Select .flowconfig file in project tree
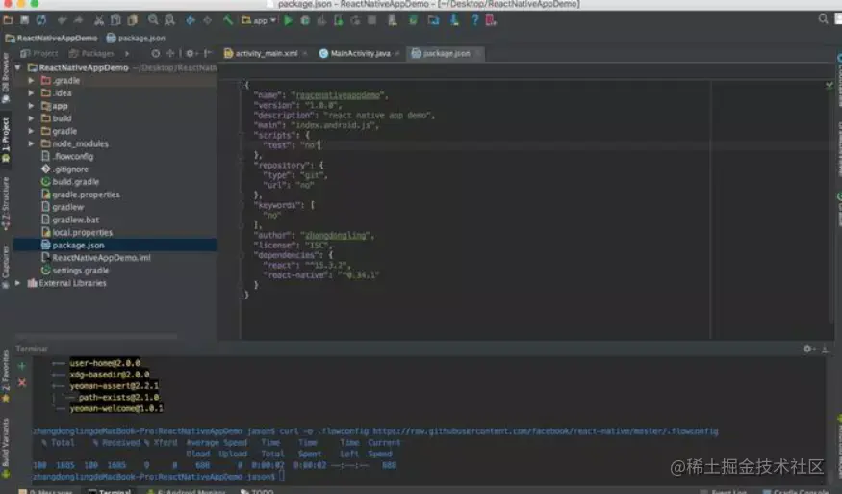This screenshot has width=842, height=494. 67,156
